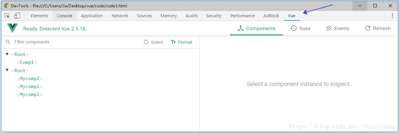Click the Vue logo icon
Viewport: 399px width, 133px height.
(12, 28)
